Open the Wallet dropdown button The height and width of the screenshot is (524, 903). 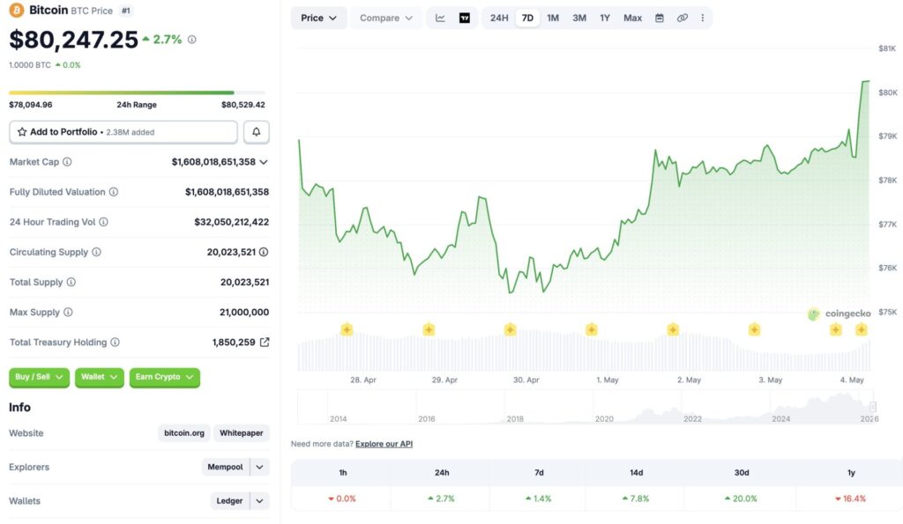point(99,377)
